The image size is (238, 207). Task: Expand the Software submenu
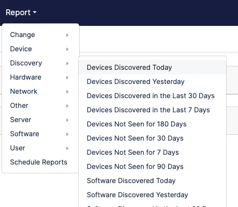coord(41,134)
